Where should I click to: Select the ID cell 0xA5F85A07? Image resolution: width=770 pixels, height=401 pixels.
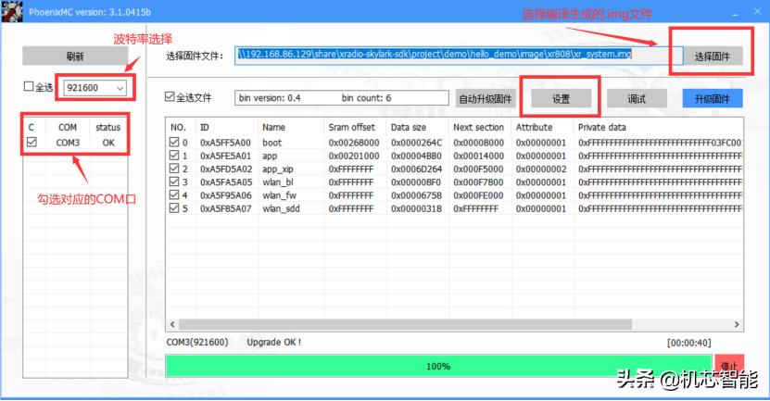pyautogui.click(x=226, y=209)
